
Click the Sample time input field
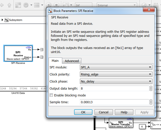coord(114,102)
